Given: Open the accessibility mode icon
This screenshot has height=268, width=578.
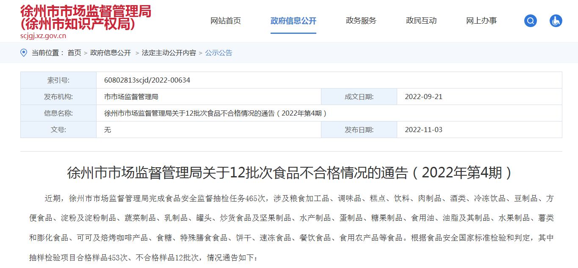Looking at the screenshot, I should (x=556, y=21).
